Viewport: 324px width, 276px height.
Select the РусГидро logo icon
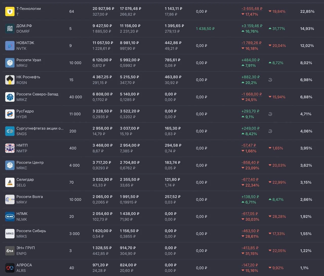pos(10,114)
